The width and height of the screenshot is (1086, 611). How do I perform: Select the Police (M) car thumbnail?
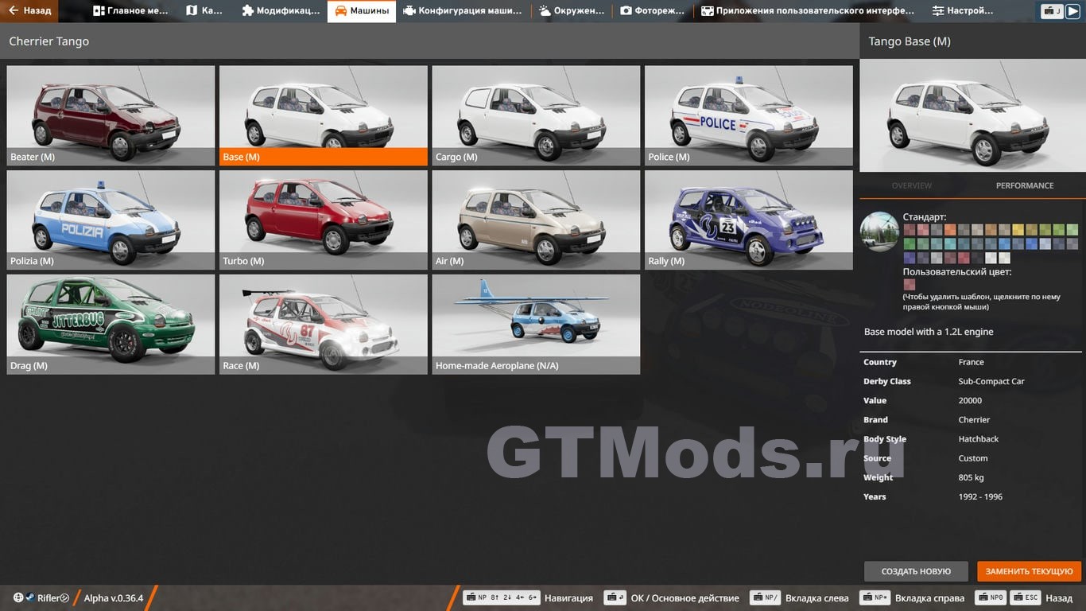(x=748, y=115)
